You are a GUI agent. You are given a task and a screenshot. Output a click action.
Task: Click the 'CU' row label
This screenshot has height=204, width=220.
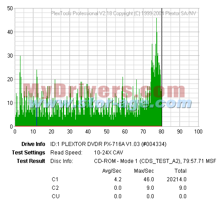point(56,196)
